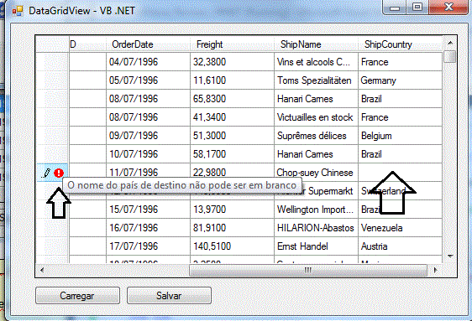This screenshot has height=321, width=472.
Task: Select Hanari Carnes in the 08/07/1996 row
Action: (x=316, y=99)
